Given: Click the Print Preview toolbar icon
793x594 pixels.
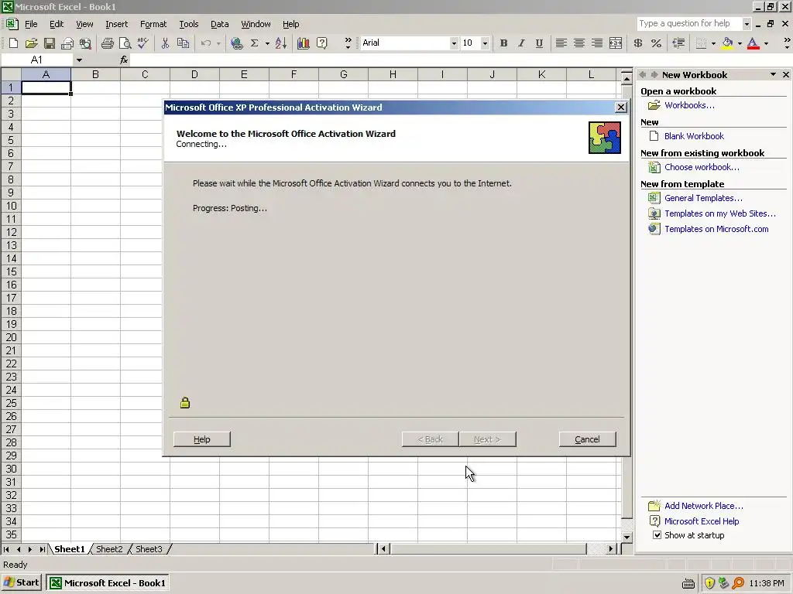Looking at the screenshot, I should (x=125, y=43).
